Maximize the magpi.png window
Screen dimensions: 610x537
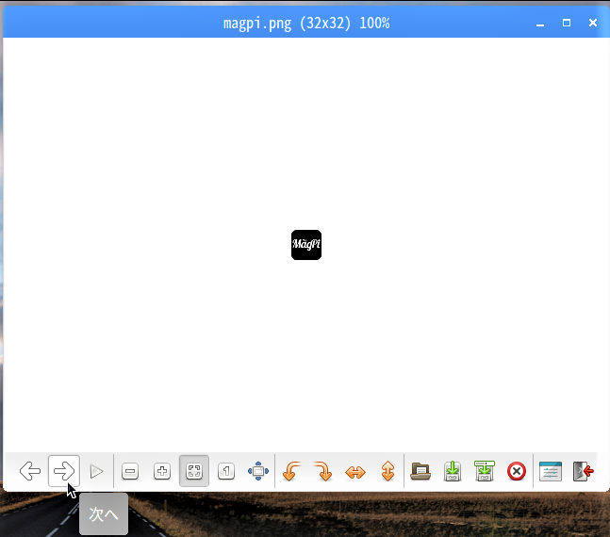[x=567, y=23]
